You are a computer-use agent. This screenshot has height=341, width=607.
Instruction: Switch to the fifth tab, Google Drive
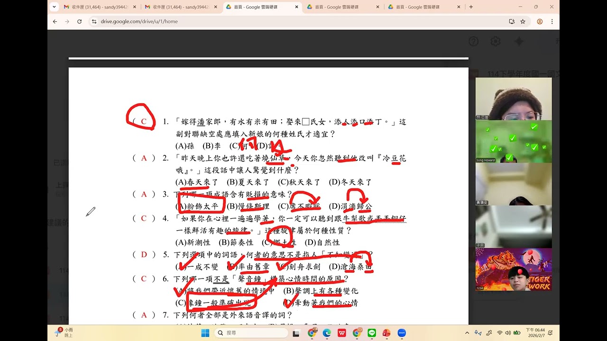click(x=423, y=7)
